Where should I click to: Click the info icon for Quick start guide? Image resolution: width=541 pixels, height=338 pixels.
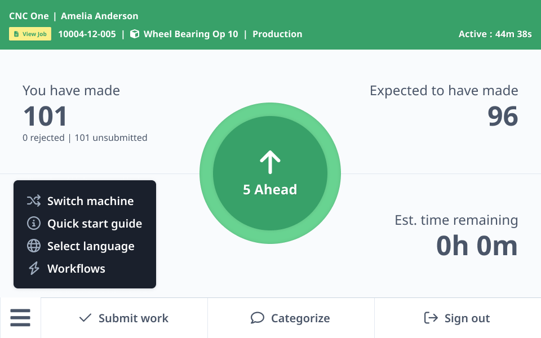(34, 224)
